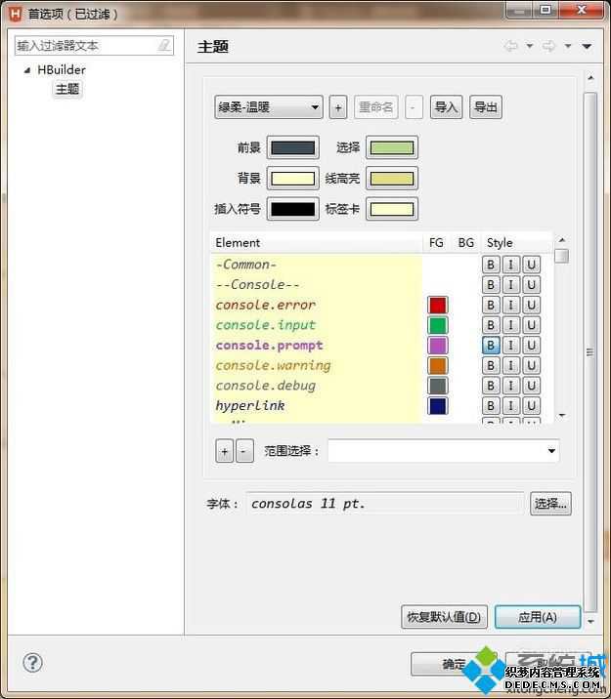Collapse the HBuilder tree node

[27, 70]
